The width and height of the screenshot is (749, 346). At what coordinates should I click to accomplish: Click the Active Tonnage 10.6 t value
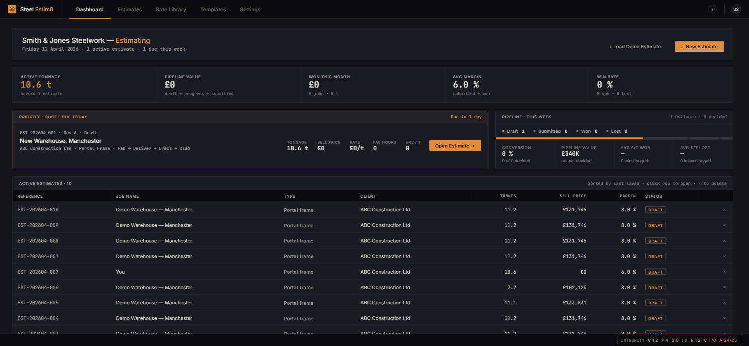coord(36,85)
